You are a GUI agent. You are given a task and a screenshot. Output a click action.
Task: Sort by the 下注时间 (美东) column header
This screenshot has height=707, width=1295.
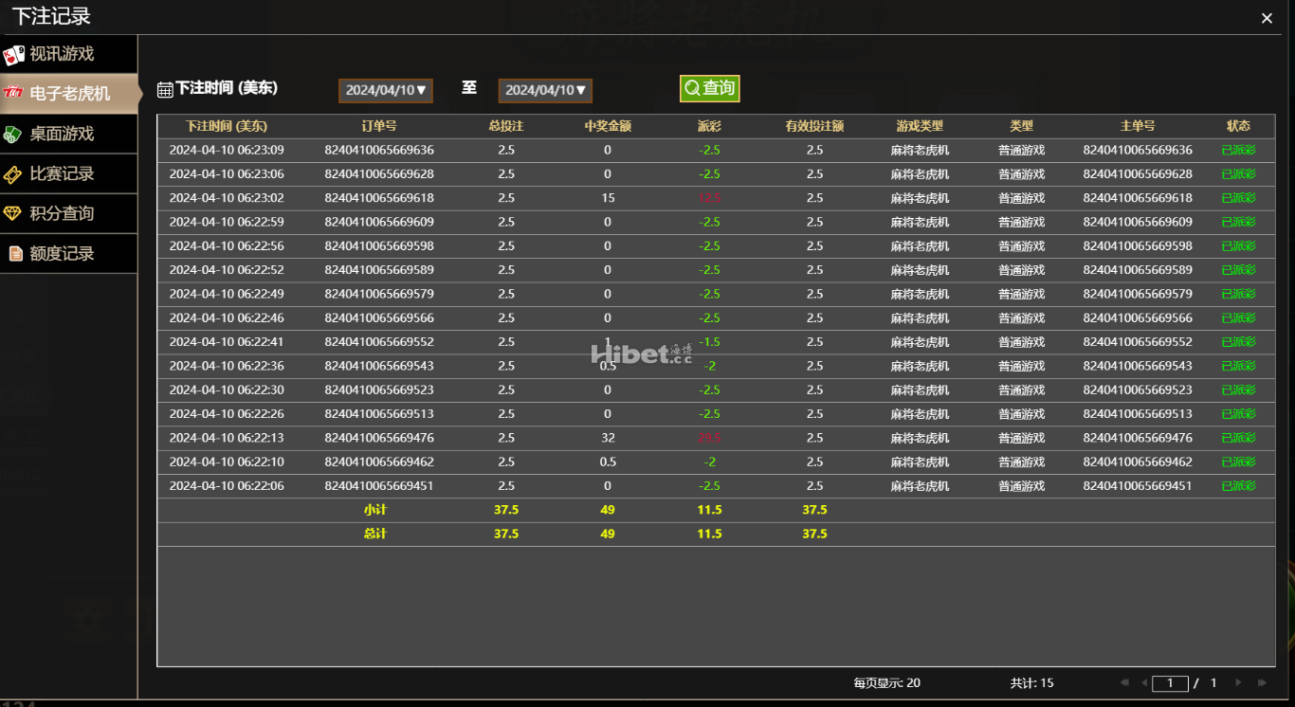[x=226, y=126]
